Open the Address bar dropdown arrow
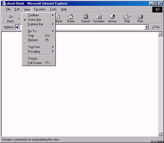The height and width of the screenshot is (143, 164). 147,27
